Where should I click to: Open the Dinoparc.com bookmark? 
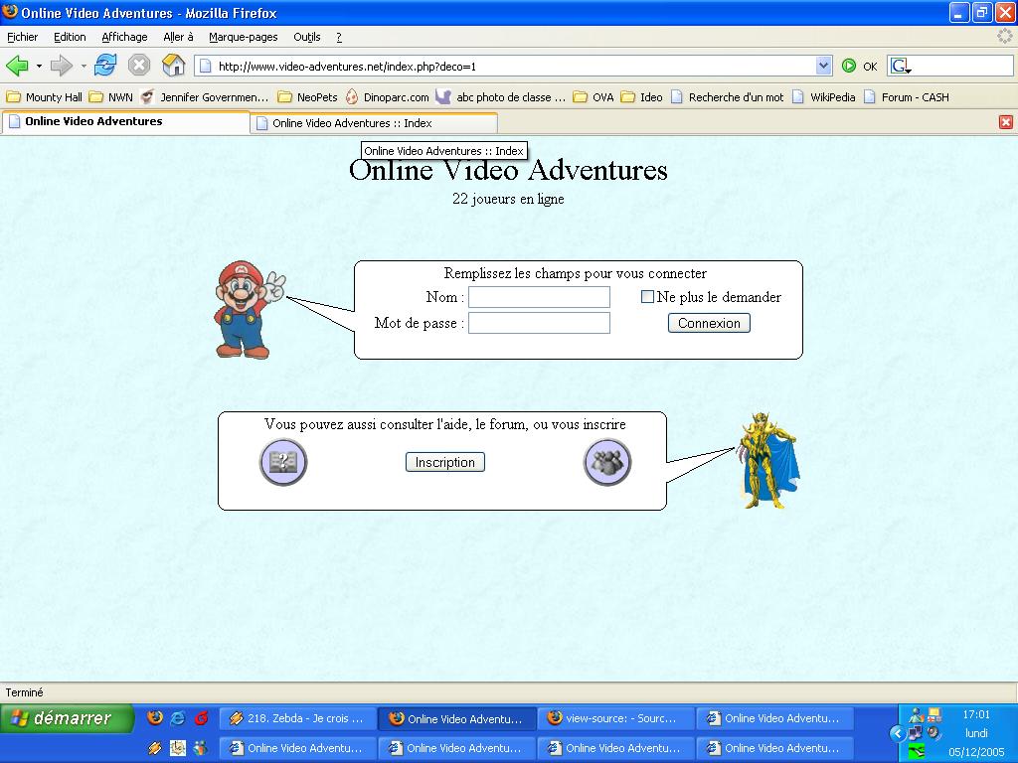388,97
